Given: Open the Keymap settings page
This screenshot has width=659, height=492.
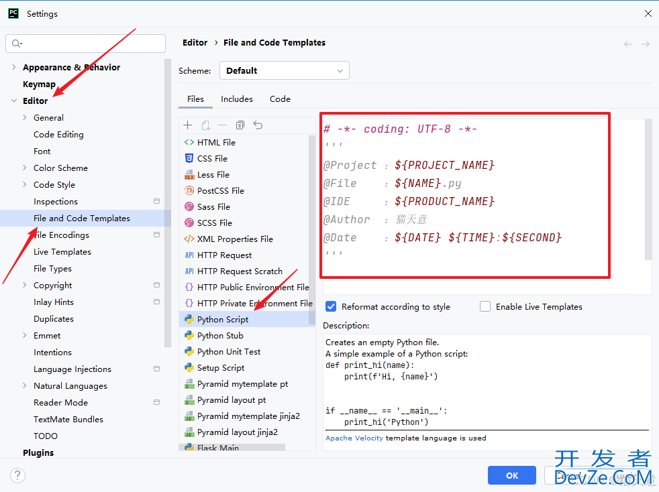Looking at the screenshot, I should click(39, 84).
